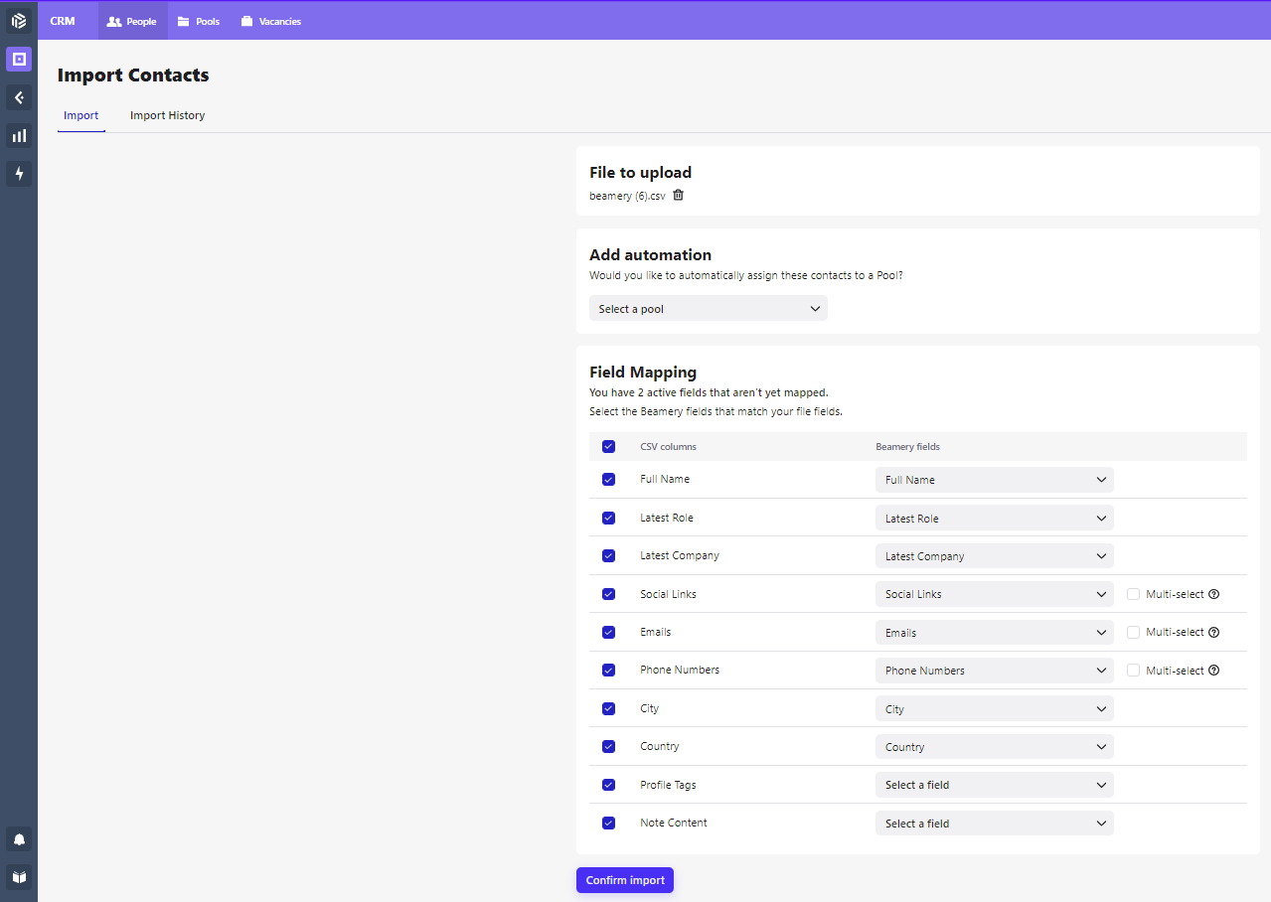
Task: Enable Multi-select for Social Links
Action: tap(1133, 593)
